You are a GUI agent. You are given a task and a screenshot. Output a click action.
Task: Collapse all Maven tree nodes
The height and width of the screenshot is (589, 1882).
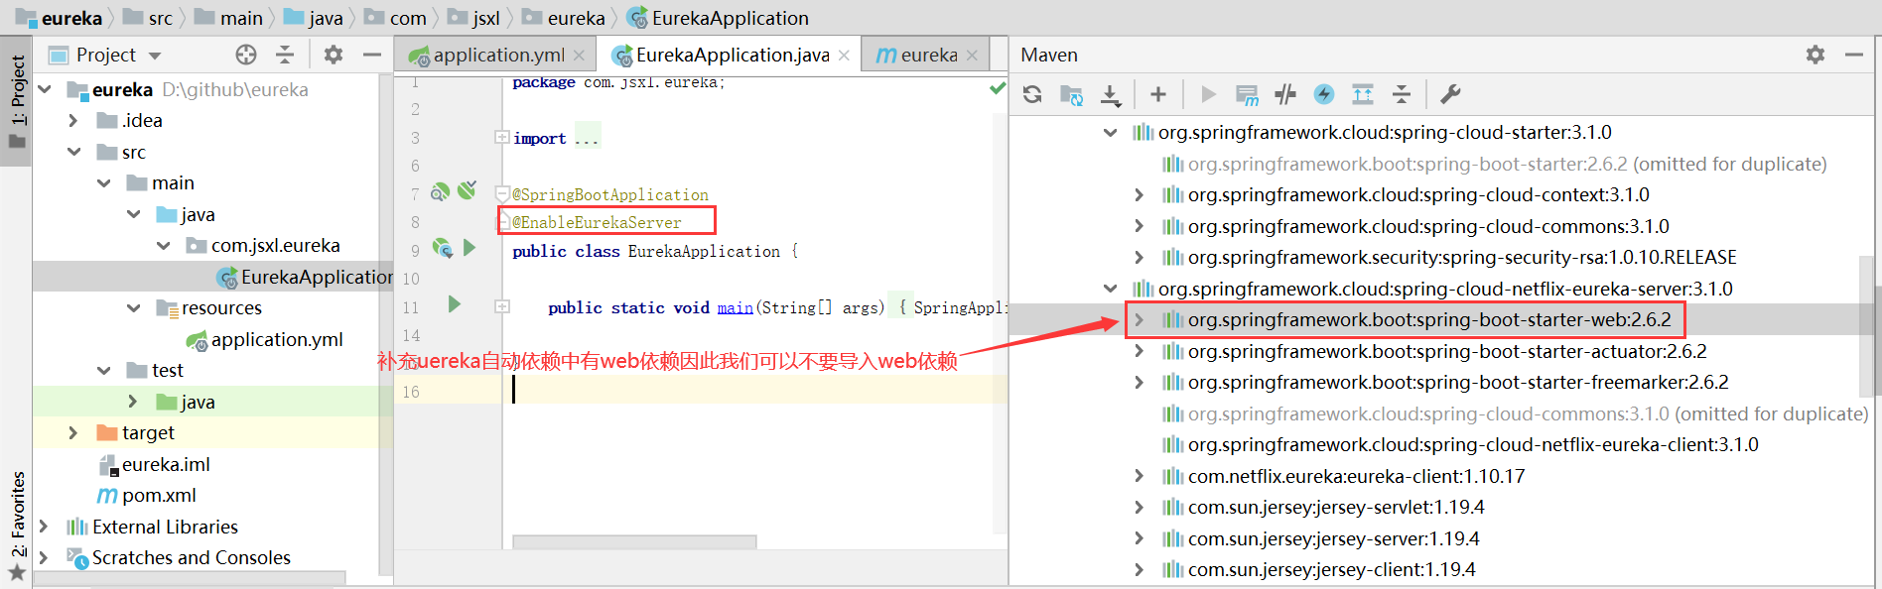coord(1402,94)
